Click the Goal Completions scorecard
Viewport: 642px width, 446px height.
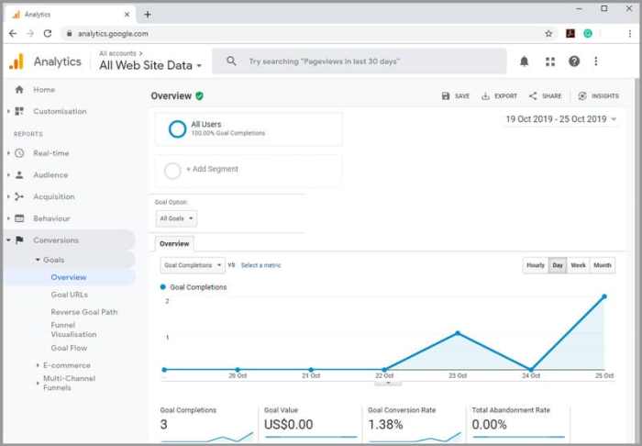[206, 424]
